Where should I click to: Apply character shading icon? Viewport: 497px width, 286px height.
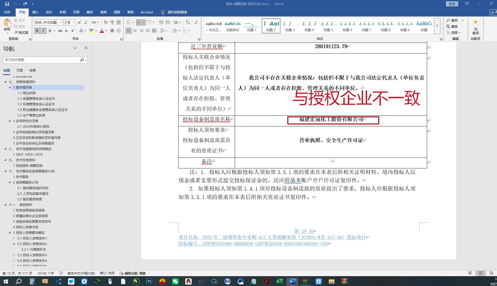click(x=112, y=31)
